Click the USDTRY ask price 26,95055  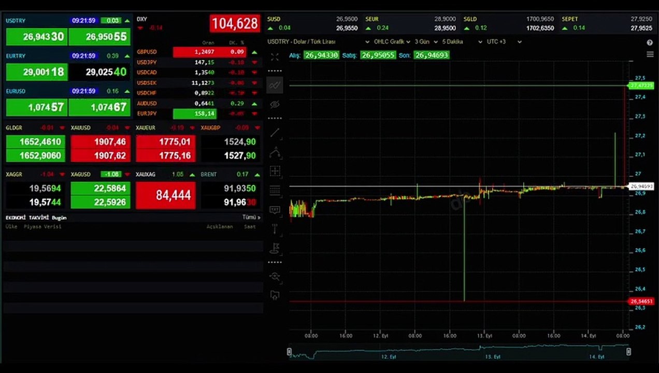pyautogui.click(x=99, y=37)
